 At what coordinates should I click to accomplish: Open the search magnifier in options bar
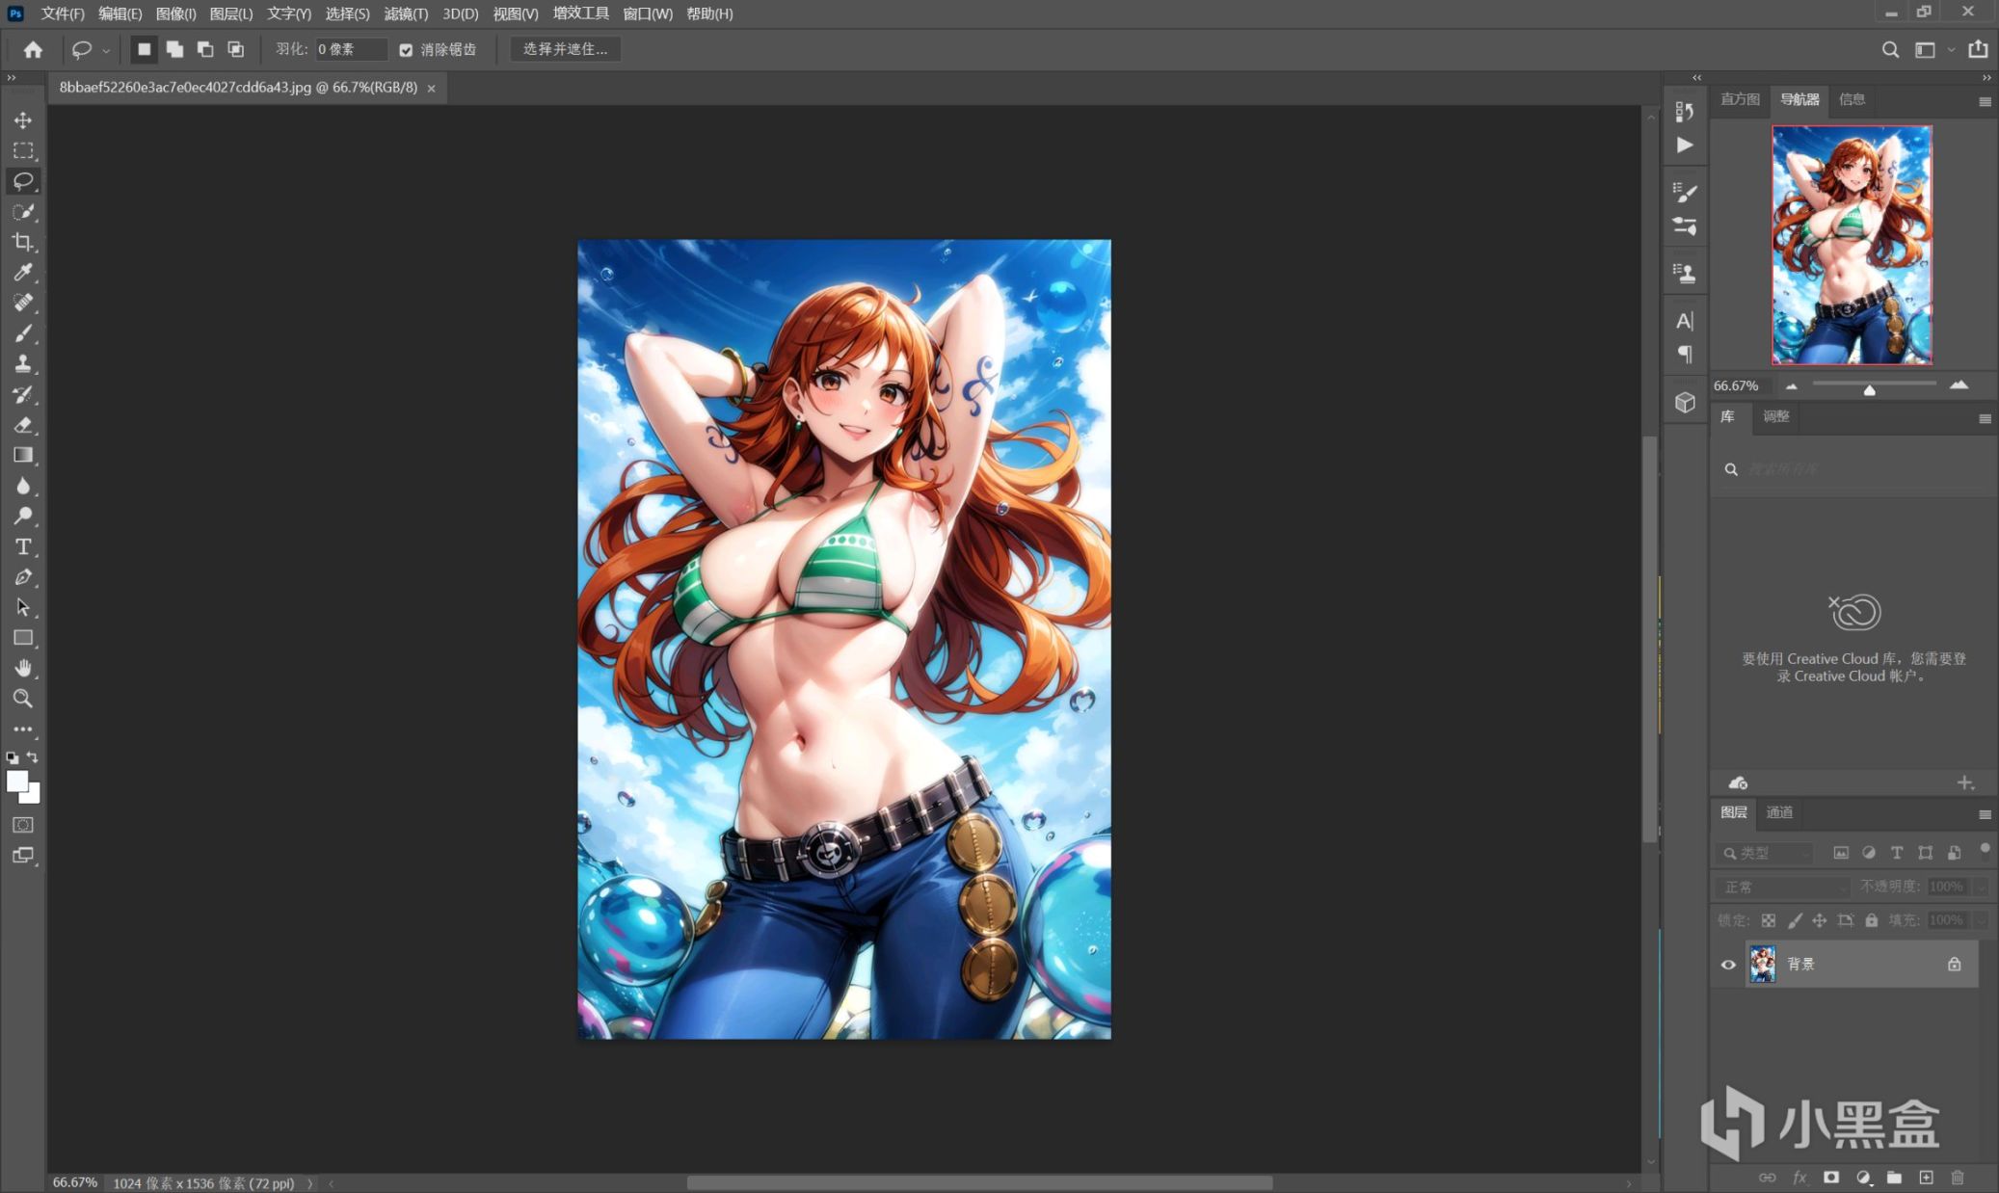1890,49
